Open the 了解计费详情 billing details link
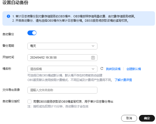This screenshot has height=124, width=156. pyautogui.click(x=123, y=80)
